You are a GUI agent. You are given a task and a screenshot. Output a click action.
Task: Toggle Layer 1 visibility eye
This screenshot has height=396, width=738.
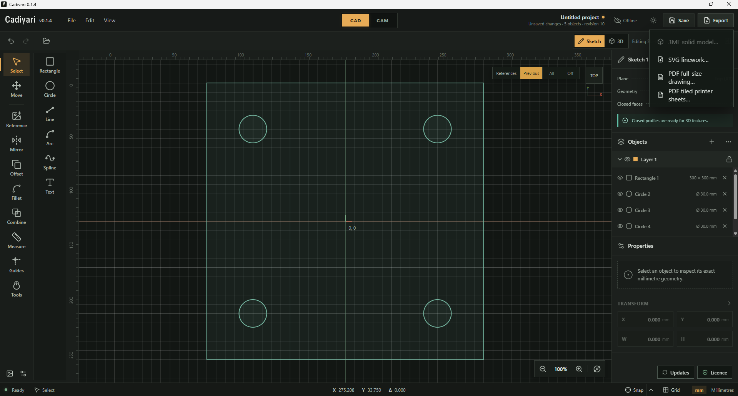pos(627,159)
